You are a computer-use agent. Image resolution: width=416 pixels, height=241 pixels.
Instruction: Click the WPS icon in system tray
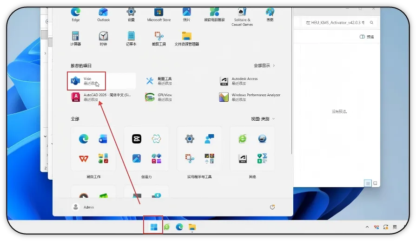[376, 227]
